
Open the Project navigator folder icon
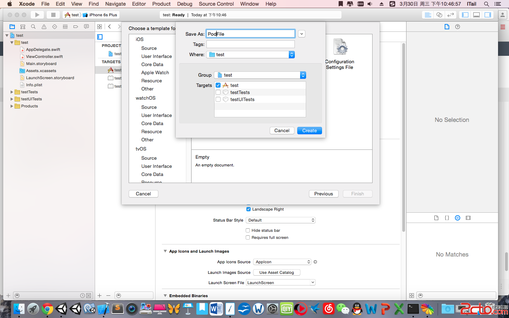click(x=12, y=27)
